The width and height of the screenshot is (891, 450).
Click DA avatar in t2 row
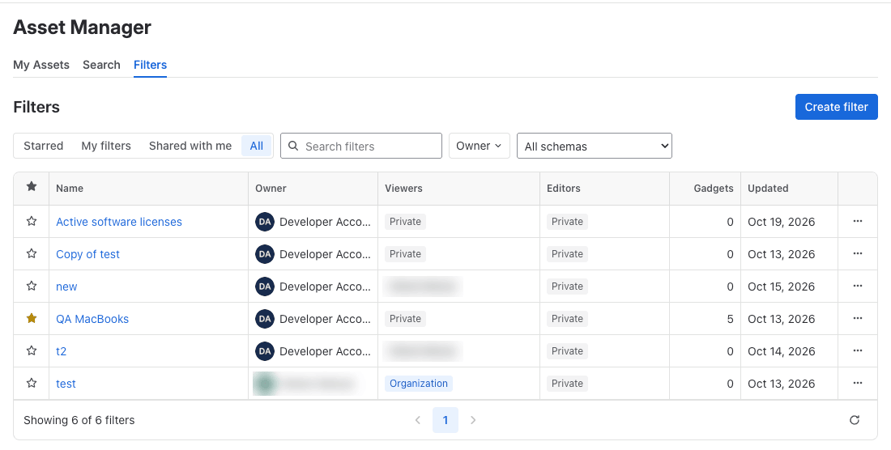[265, 351]
